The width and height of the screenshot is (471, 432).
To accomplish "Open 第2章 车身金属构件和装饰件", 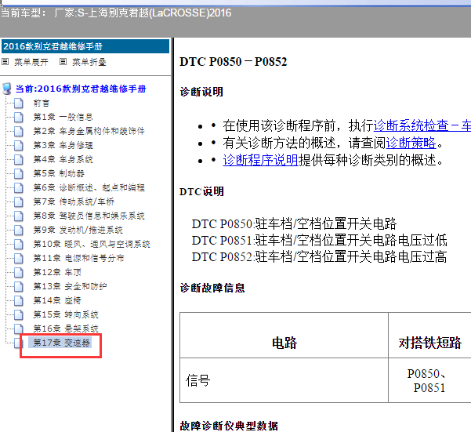I will (89, 131).
